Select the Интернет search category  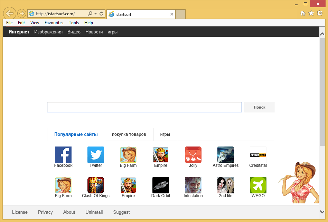tap(19, 32)
